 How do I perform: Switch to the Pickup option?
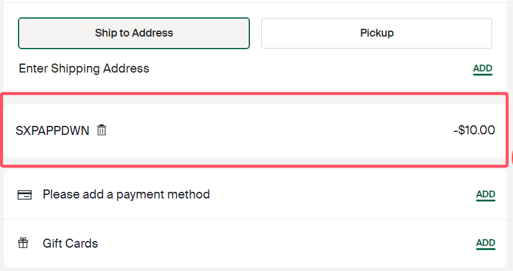point(376,33)
